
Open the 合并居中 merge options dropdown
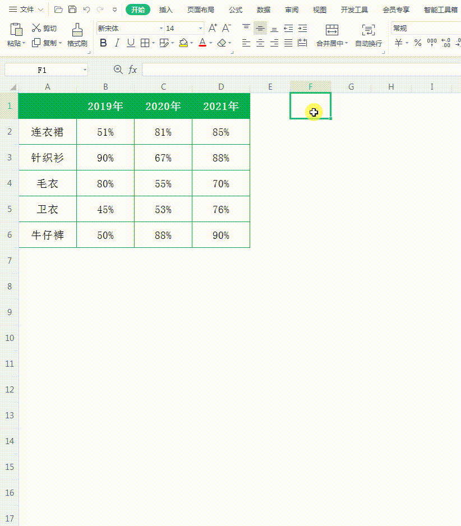(x=346, y=43)
